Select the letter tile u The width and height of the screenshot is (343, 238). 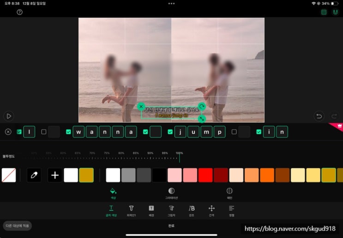[193, 132]
